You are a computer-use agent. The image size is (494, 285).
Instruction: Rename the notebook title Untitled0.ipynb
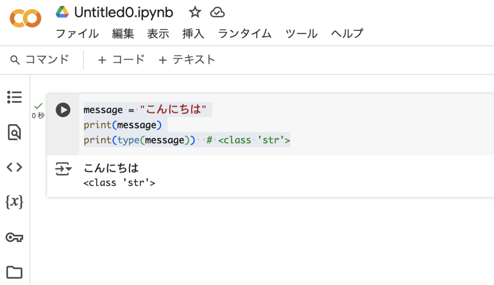click(123, 13)
